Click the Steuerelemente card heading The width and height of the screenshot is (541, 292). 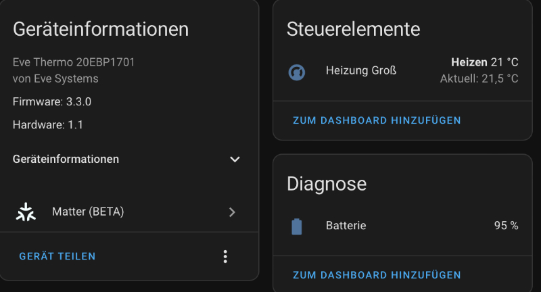(354, 29)
